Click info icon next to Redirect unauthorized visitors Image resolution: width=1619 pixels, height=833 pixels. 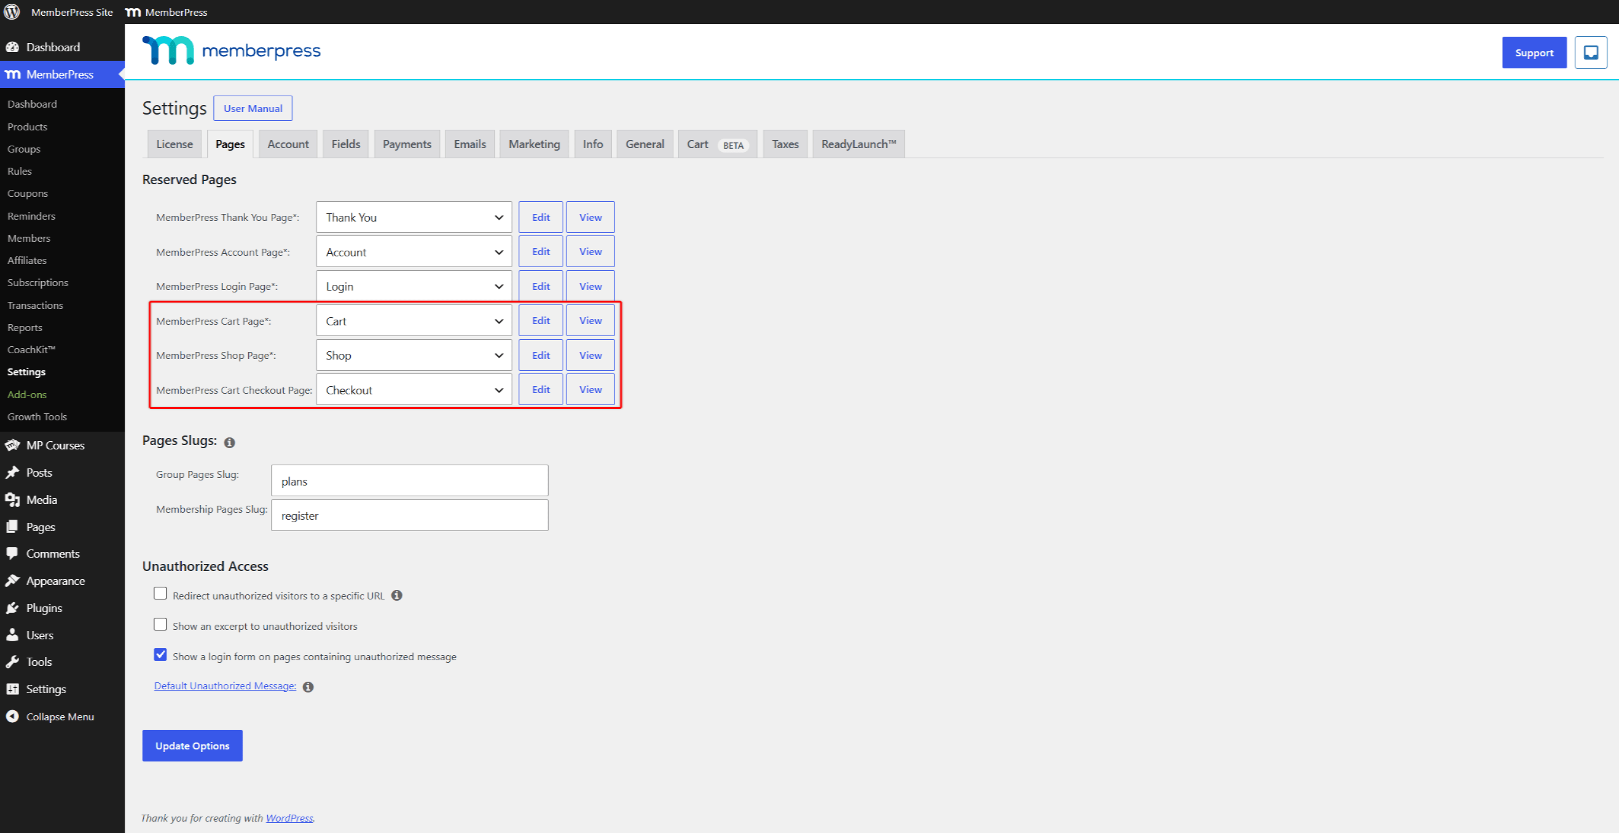(397, 595)
